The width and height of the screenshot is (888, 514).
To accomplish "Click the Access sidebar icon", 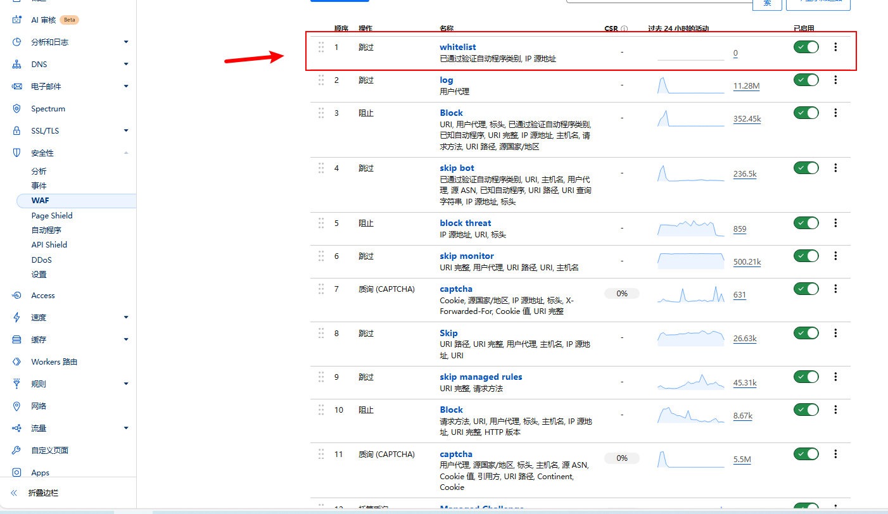I will coord(17,296).
